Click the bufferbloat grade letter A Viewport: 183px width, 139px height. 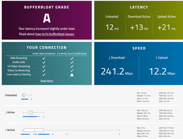click(47, 18)
